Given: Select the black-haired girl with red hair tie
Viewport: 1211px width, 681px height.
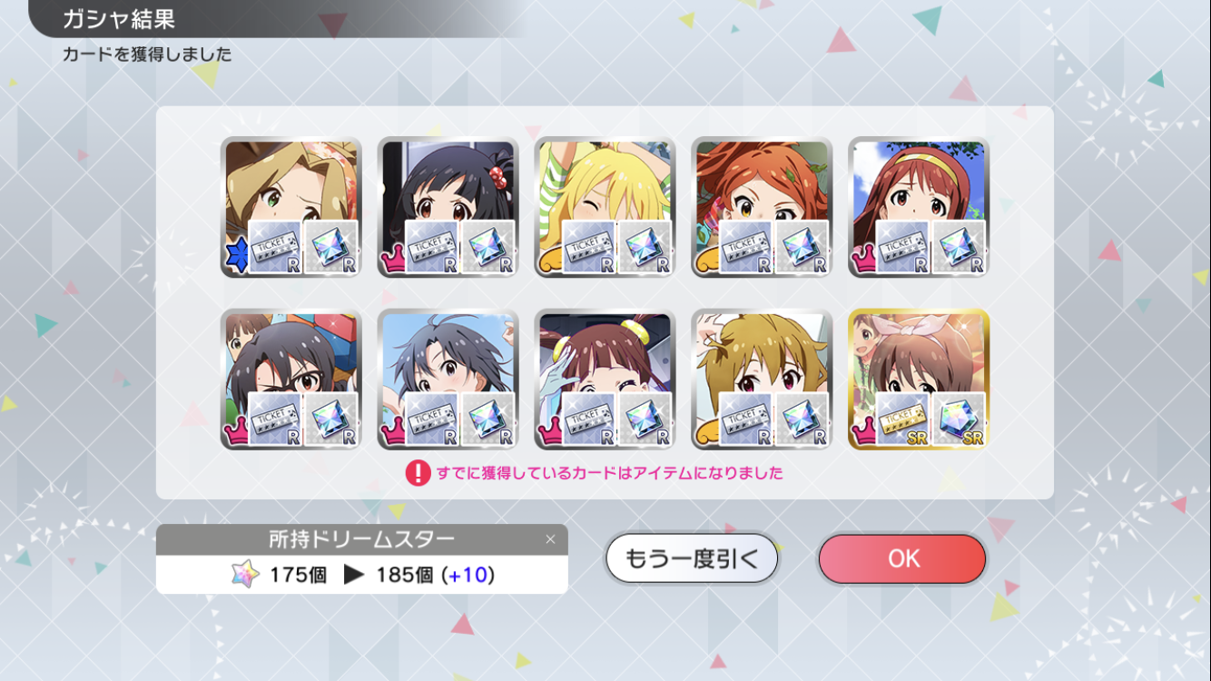Looking at the screenshot, I should pos(448,207).
